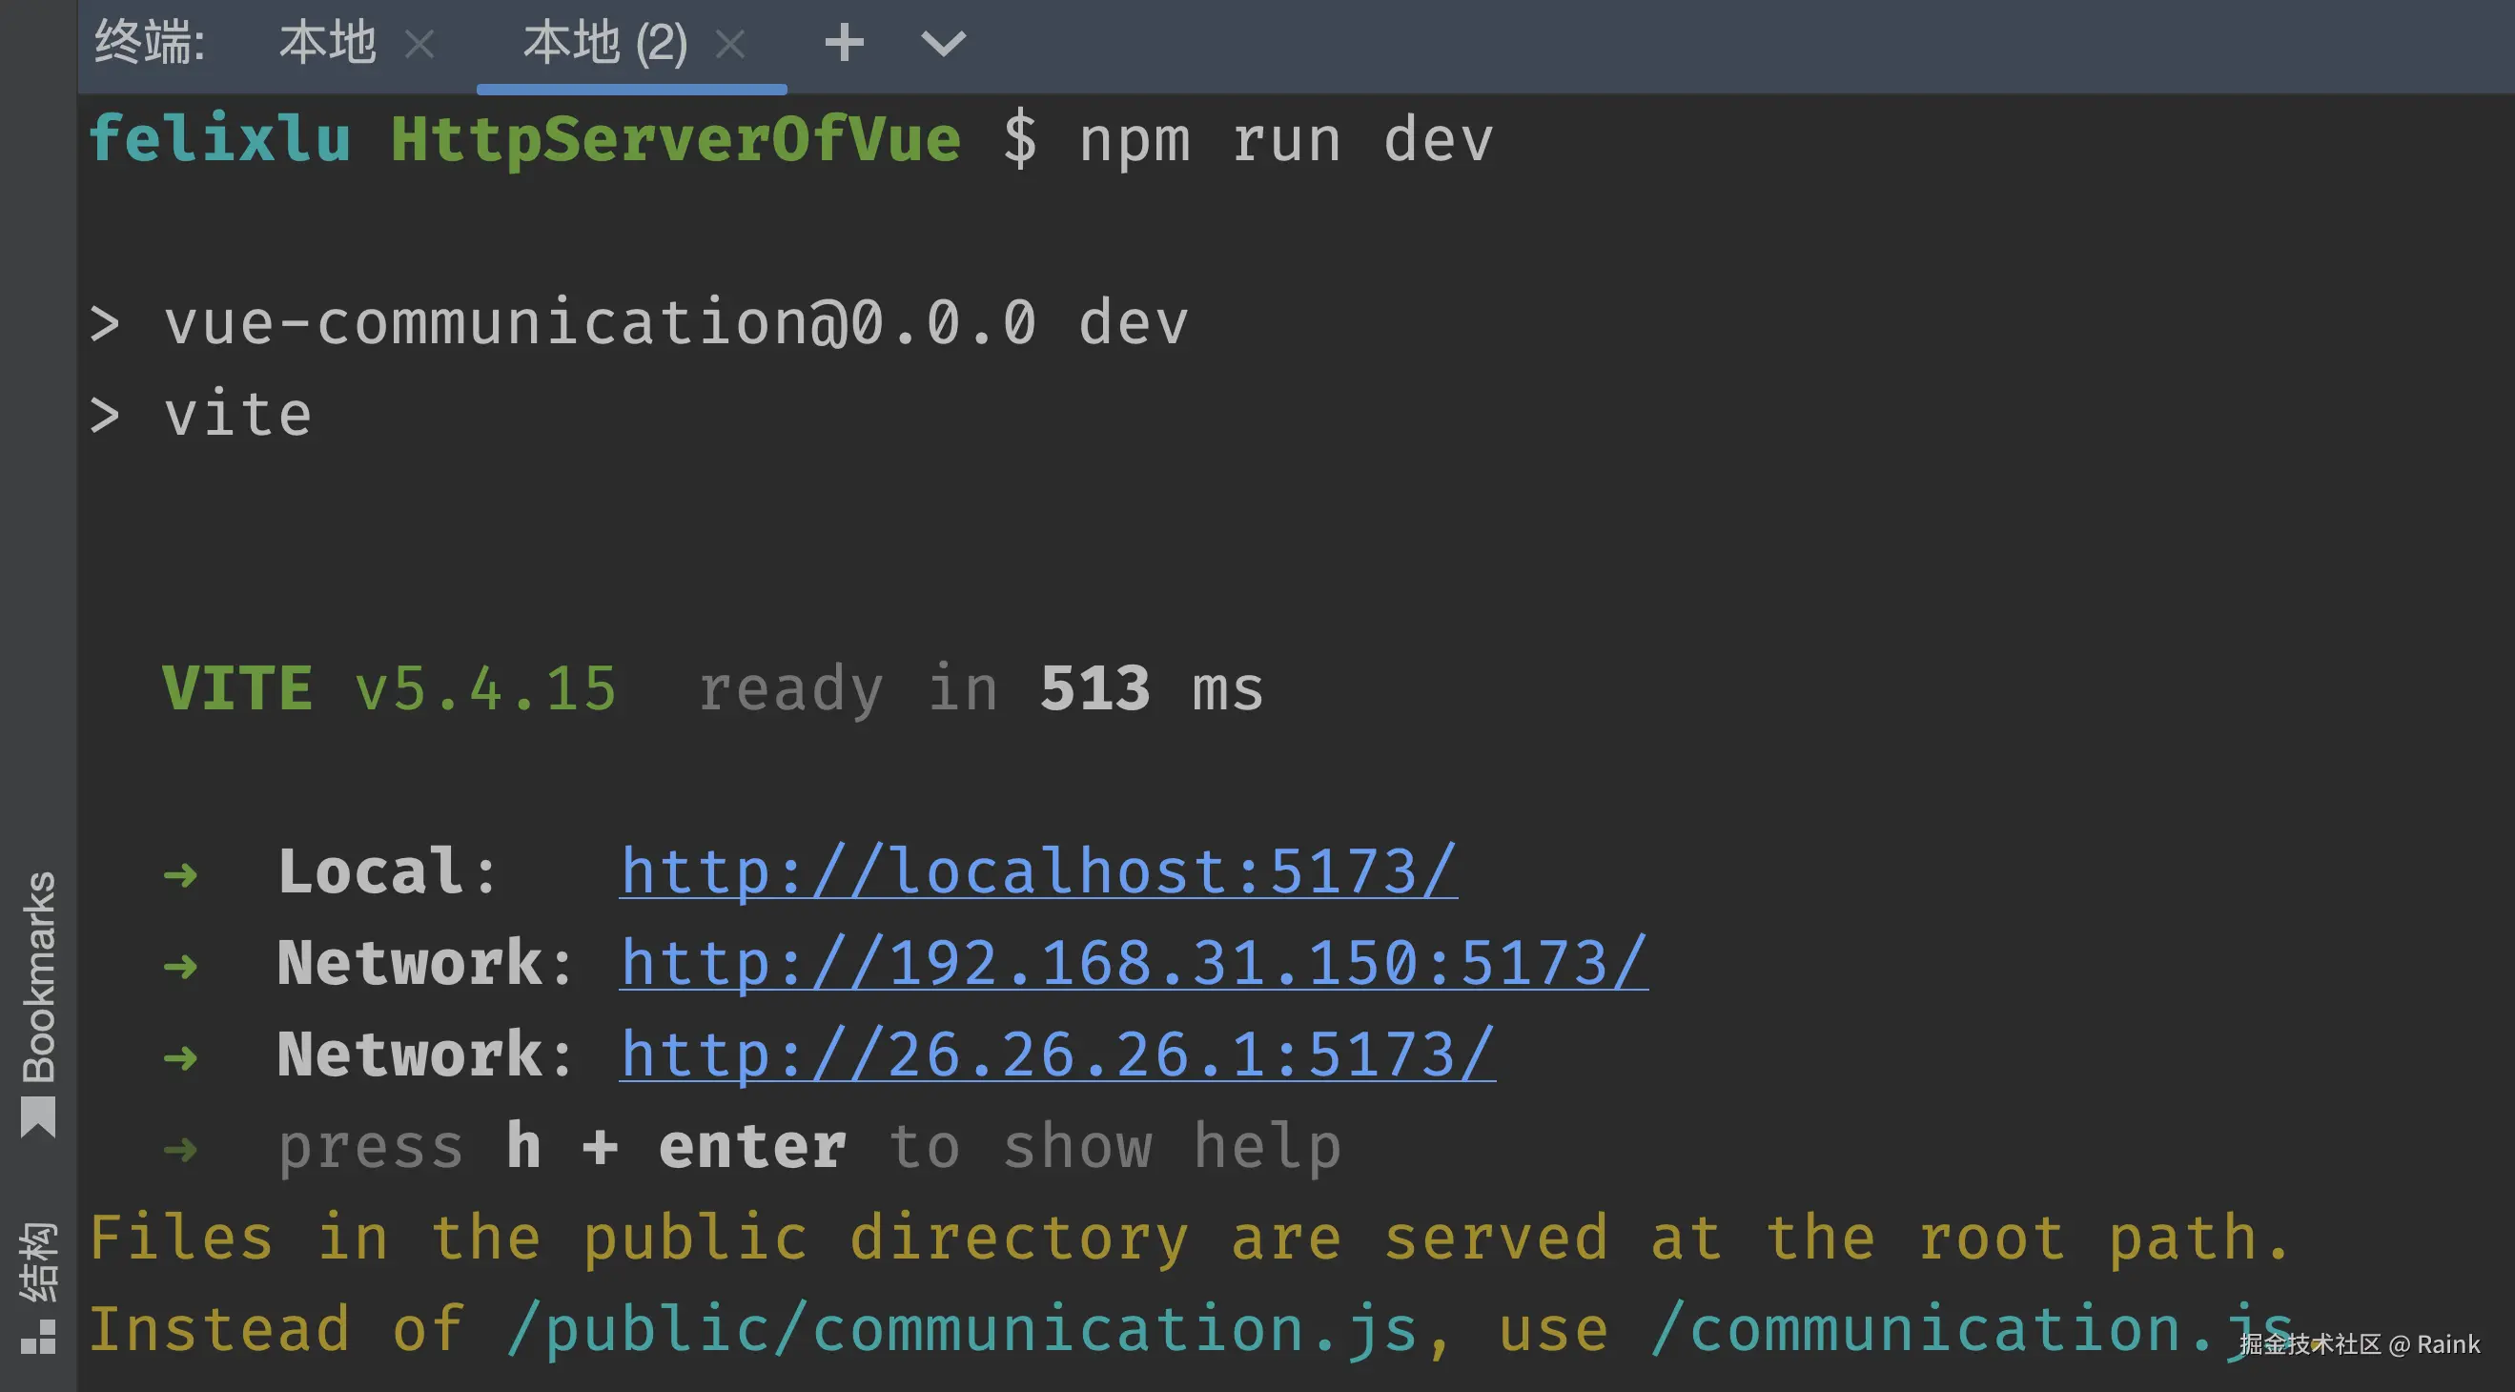Select the 本地 (2) terminal tab
The height and width of the screenshot is (1392, 2515).
click(605, 44)
